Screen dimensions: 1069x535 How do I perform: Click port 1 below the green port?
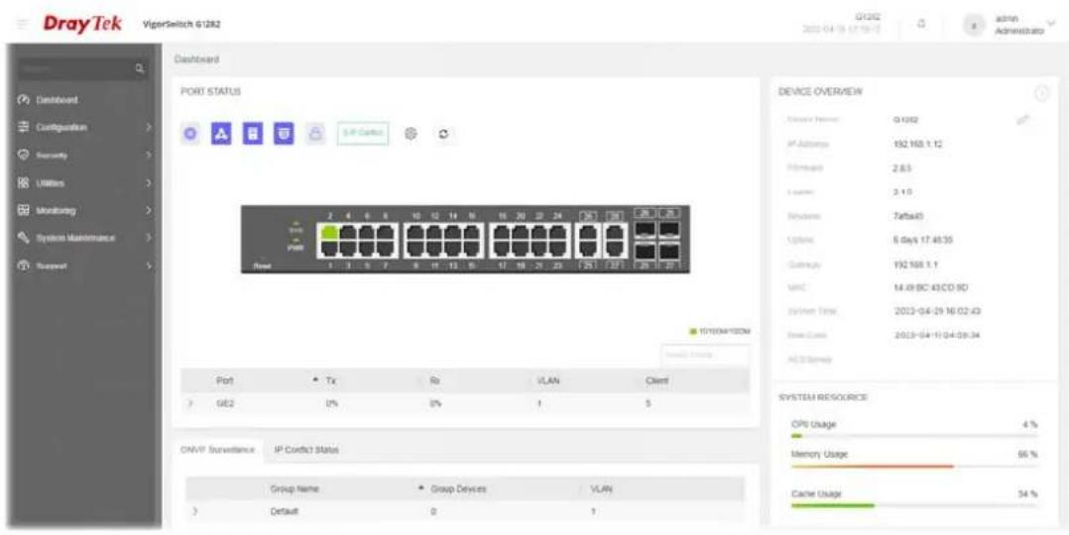pyautogui.click(x=330, y=248)
